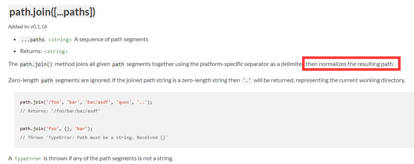Click the inline path code before segments together

118,64
